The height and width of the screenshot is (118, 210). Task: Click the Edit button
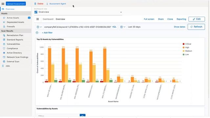coord(197,19)
